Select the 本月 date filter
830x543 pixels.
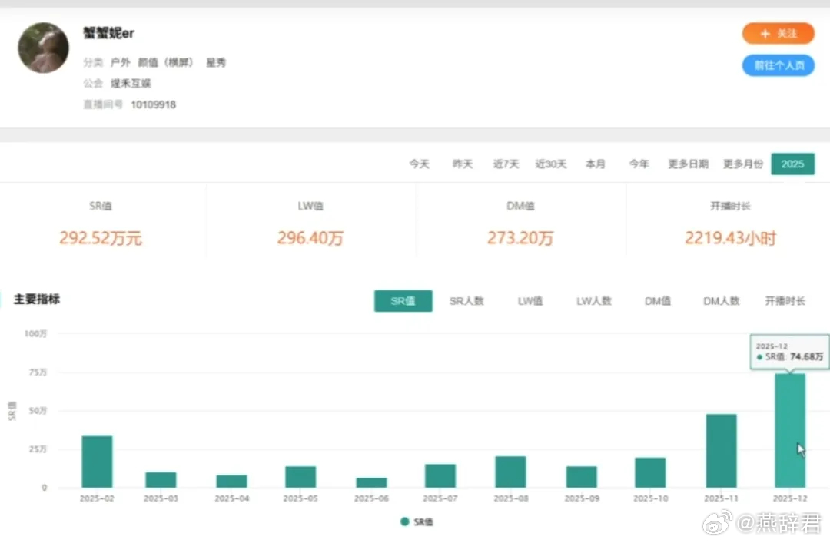tap(596, 164)
